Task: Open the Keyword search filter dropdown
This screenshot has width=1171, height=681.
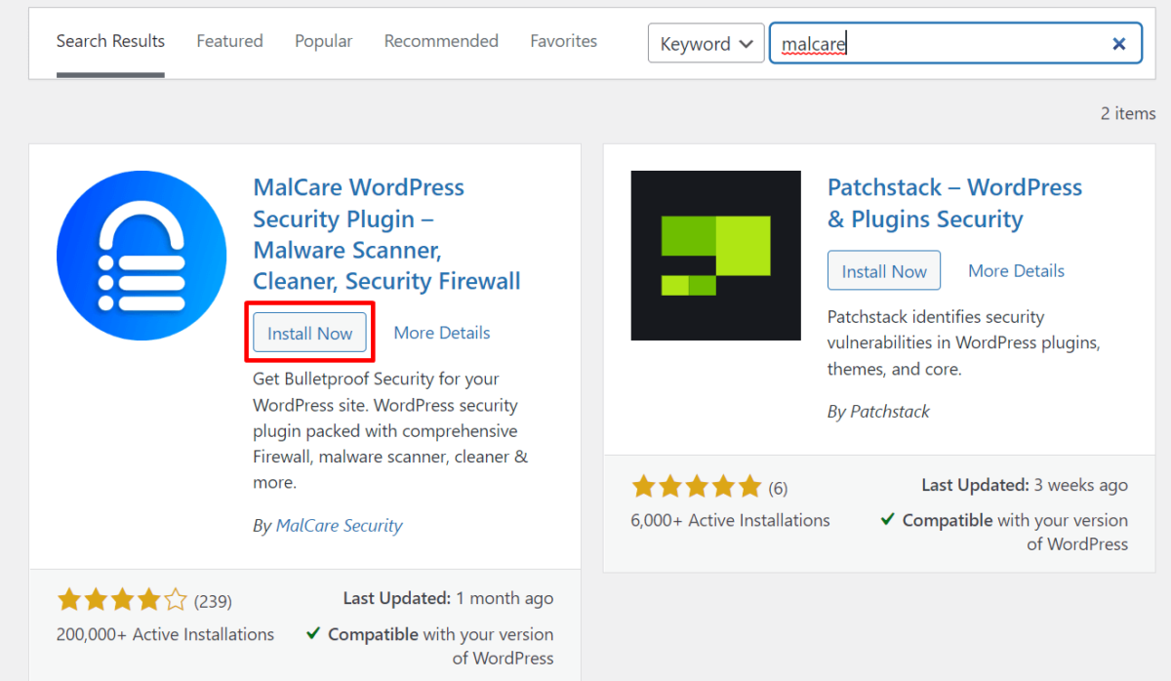Action: click(706, 43)
